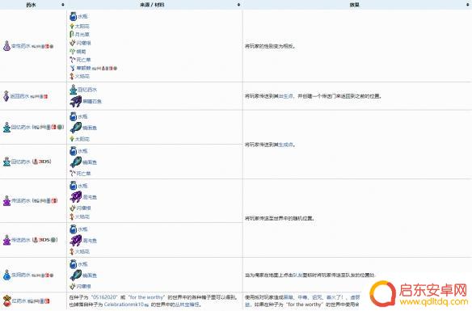The height and width of the screenshot is (311, 472).
Task: Click Recall Potion icon in desktop-version row
Action: [x=6, y=128]
